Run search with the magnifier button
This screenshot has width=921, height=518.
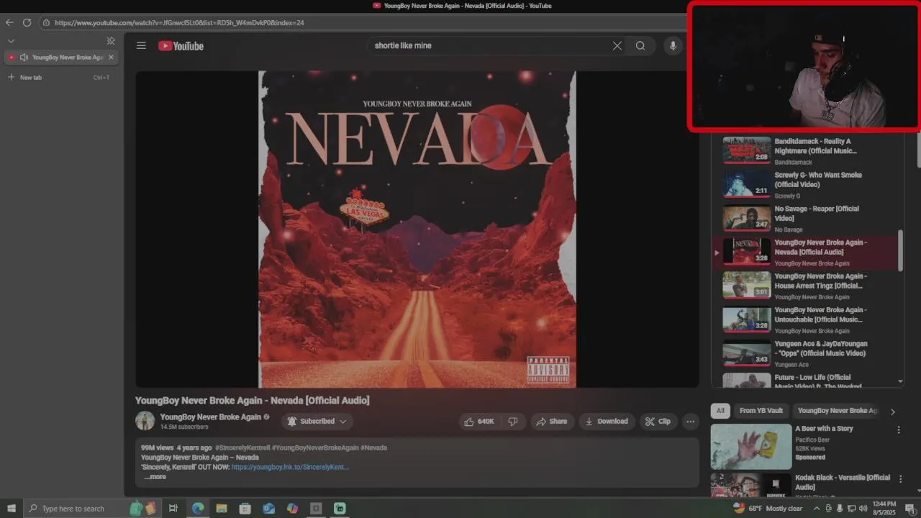[640, 45]
